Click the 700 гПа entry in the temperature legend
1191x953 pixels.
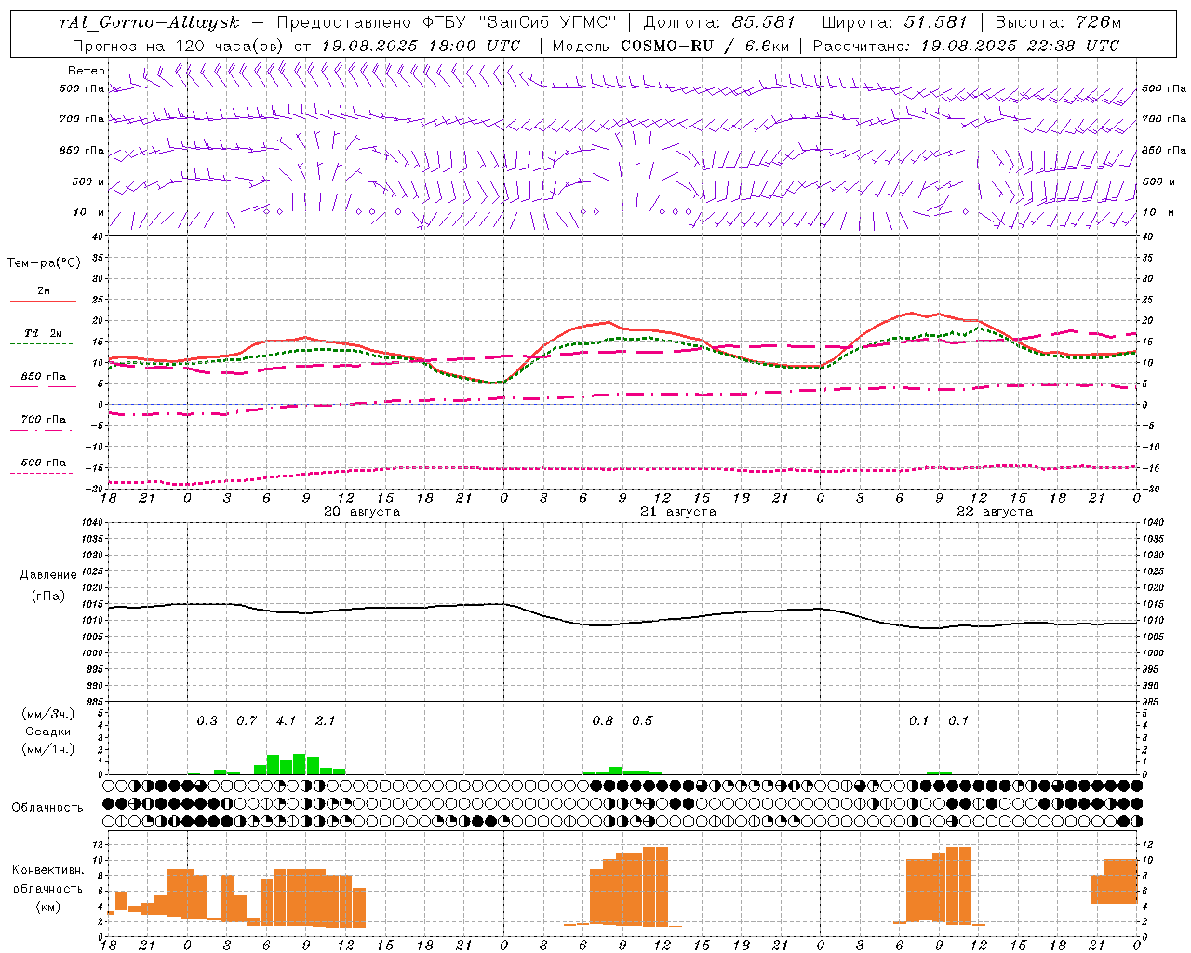[44, 420]
